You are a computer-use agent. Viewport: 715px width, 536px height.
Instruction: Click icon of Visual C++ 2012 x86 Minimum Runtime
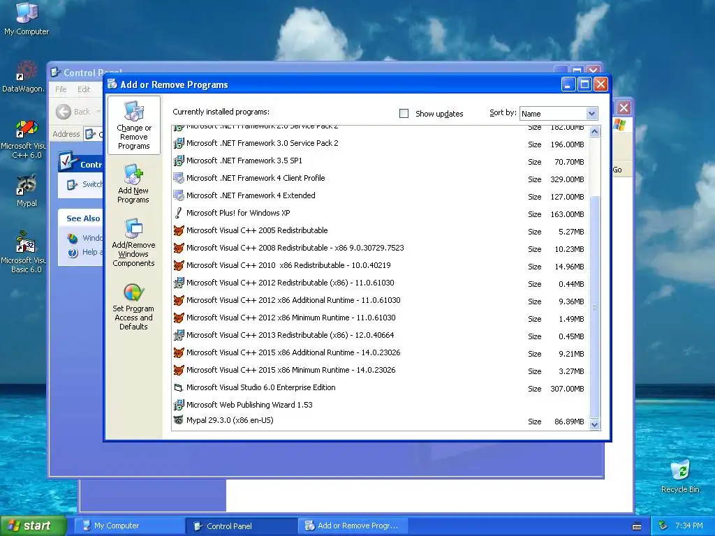[179, 318]
